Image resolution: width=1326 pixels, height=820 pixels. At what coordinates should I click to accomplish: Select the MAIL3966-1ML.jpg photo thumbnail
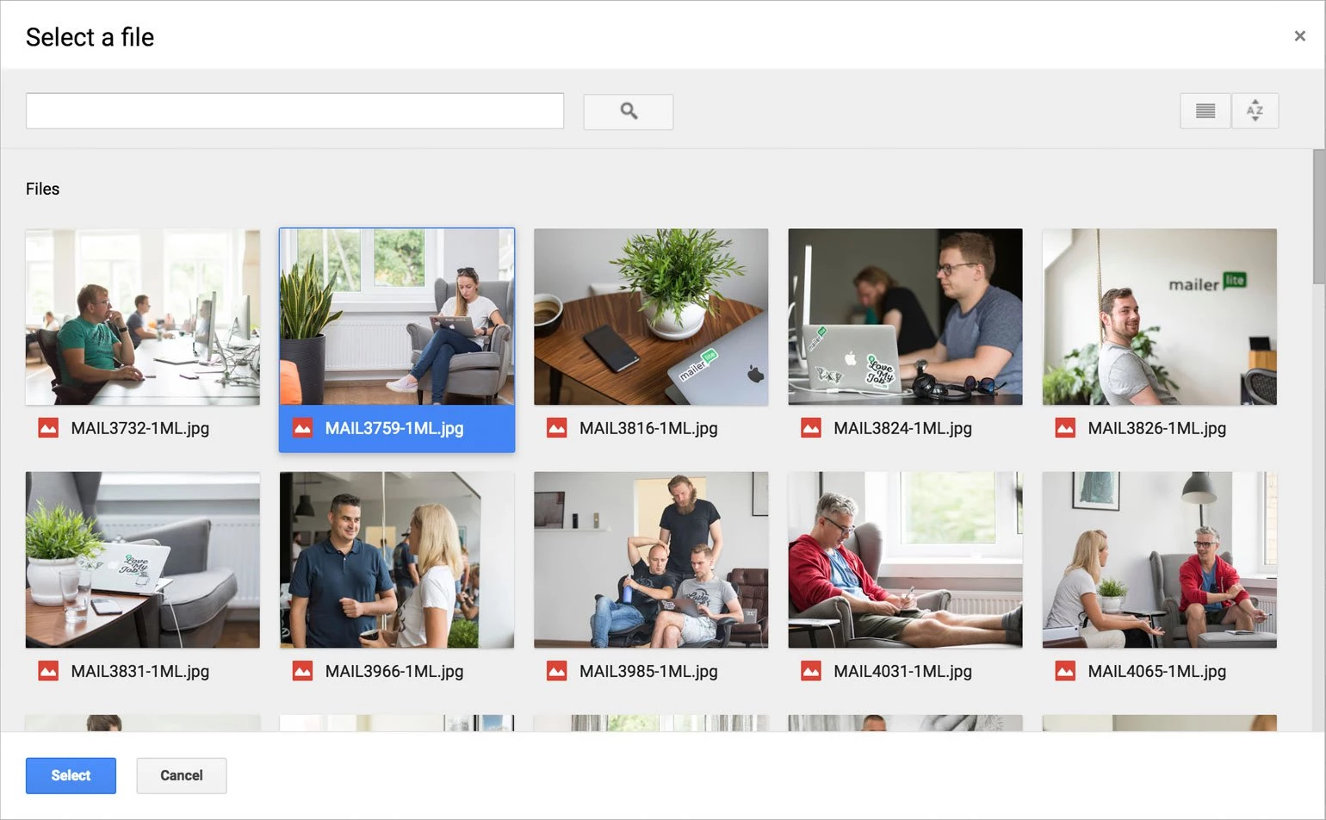(x=396, y=560)
